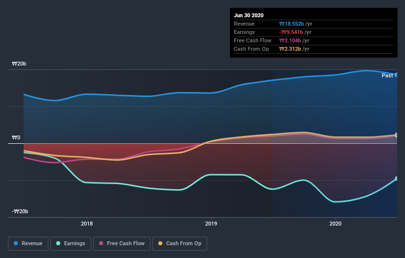The height and width of the screenshot is (258, 405).
Task: Toggle the Cash From Op legend button
Action: point(180,244)
